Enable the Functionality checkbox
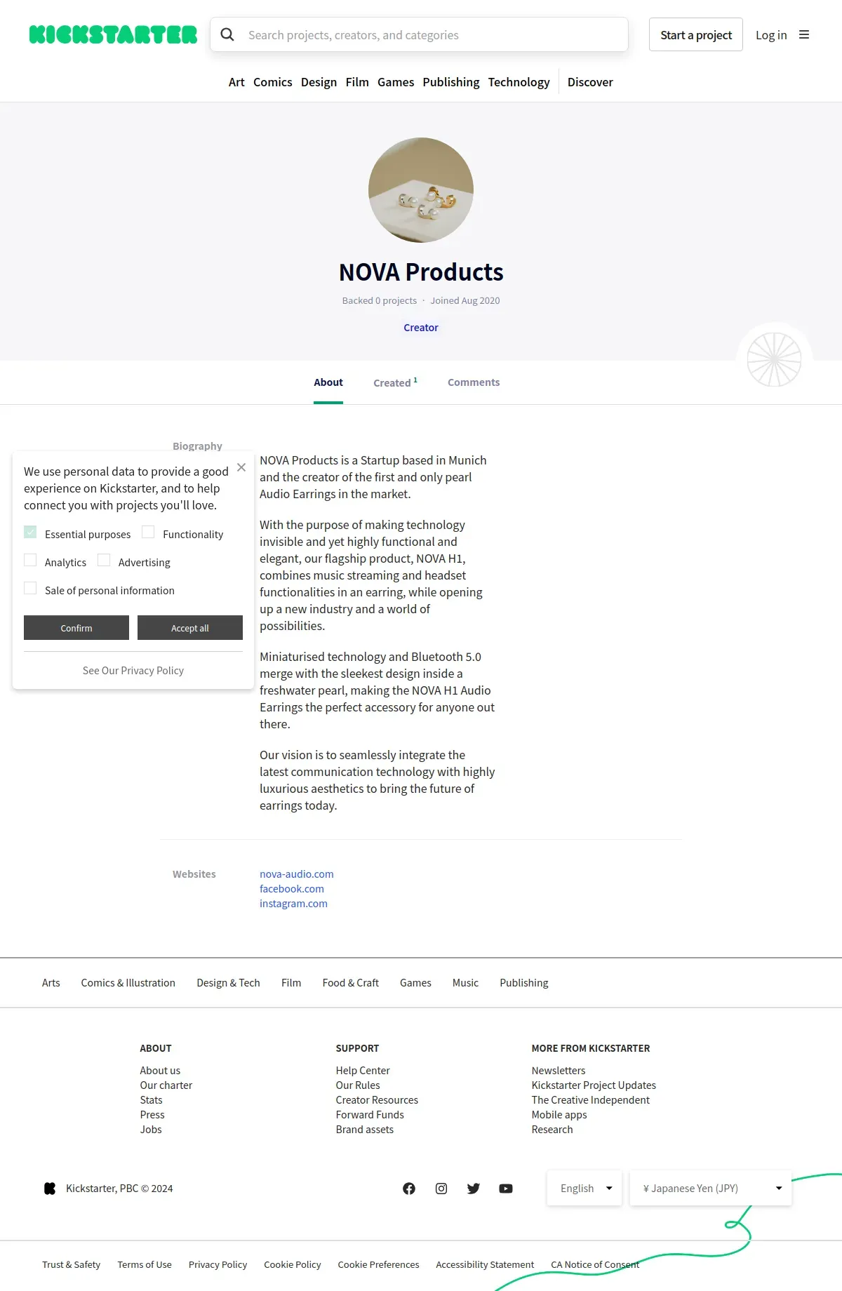Screen dimensions: 842x1291 148,533
